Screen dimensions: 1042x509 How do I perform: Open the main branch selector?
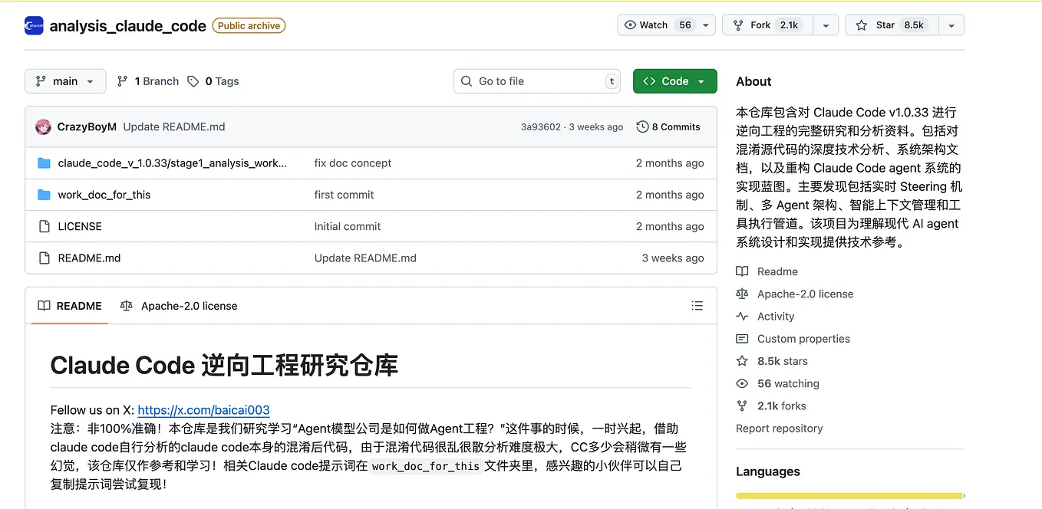point(65,80)
